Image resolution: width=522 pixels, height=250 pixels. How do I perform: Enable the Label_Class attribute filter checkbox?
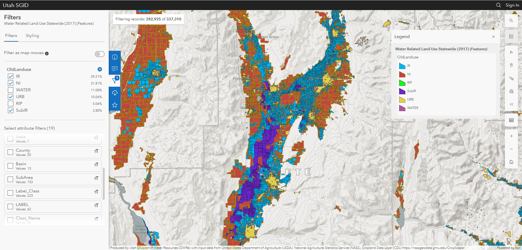pos(10,193)
